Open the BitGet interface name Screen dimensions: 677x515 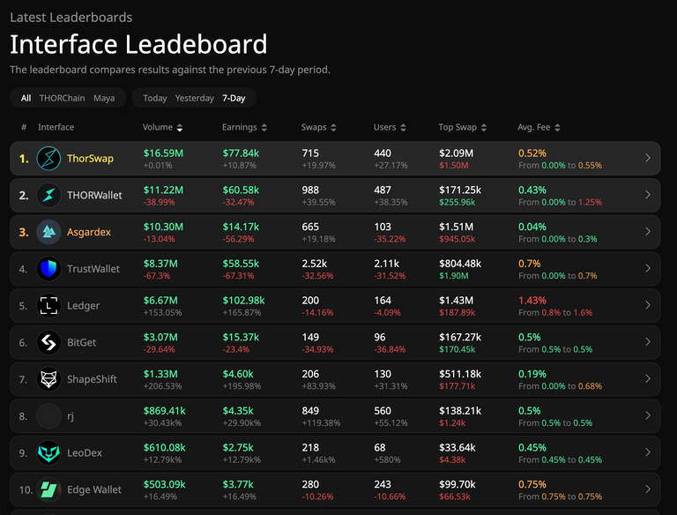[x=82, y=343]
